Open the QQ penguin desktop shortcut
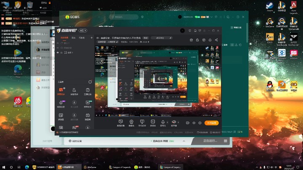The image size is (303, 170). [270, 86]
